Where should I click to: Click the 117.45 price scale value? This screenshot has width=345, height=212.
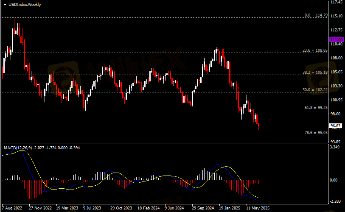pyautogui.click(x=337, y=2)
